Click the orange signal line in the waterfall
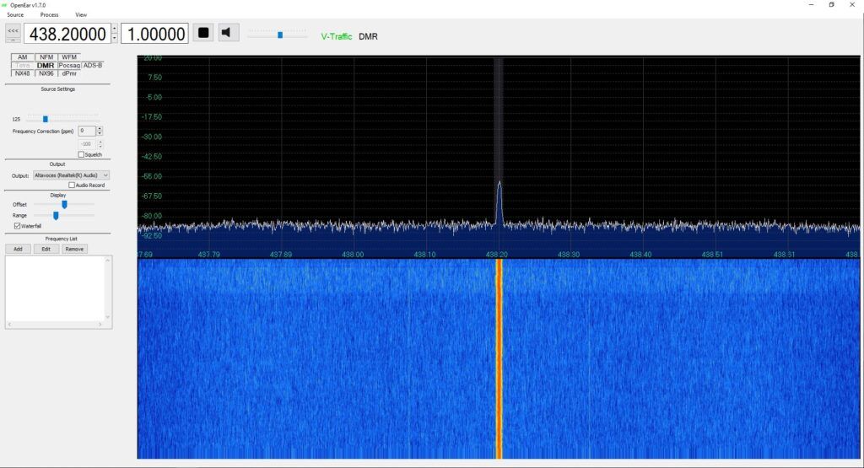864x468 pixels. pyautogui.click(x=499, y=358)
